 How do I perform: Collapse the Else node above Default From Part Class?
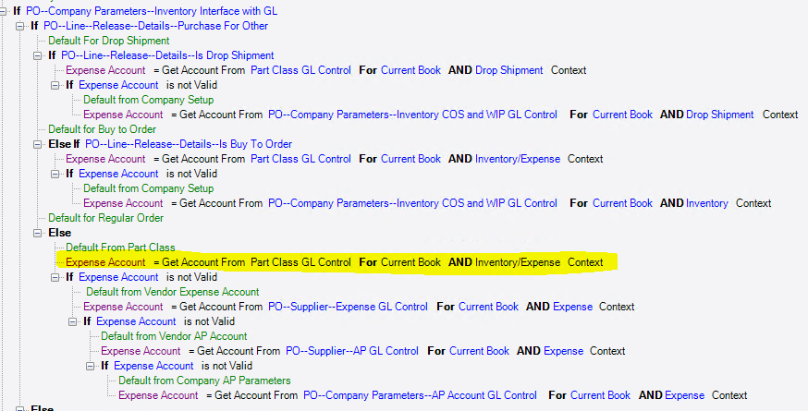[x=37, y=234]
